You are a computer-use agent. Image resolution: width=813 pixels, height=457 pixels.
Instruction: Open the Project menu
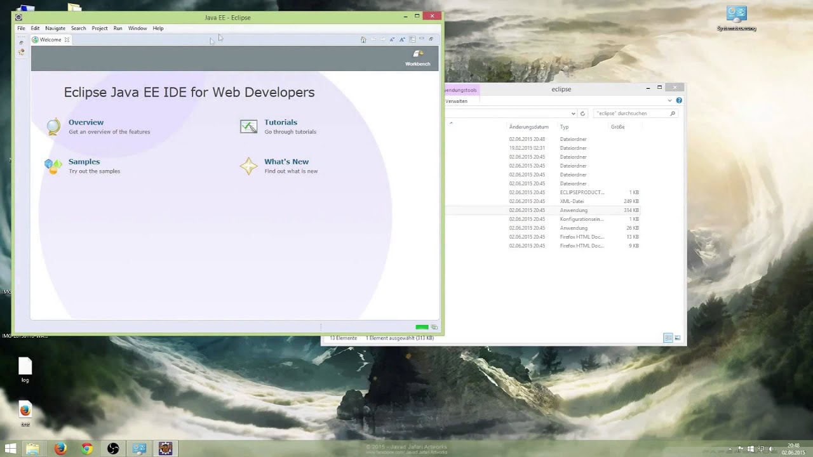pyautogui.click(x=100, y=28)
